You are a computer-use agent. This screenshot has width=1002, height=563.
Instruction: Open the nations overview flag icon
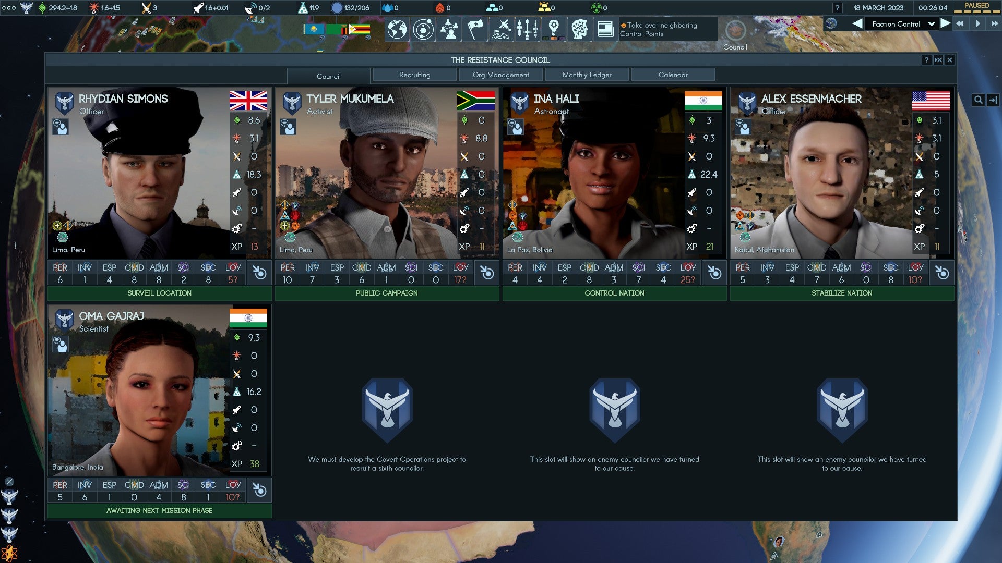(x=476, y=30)
